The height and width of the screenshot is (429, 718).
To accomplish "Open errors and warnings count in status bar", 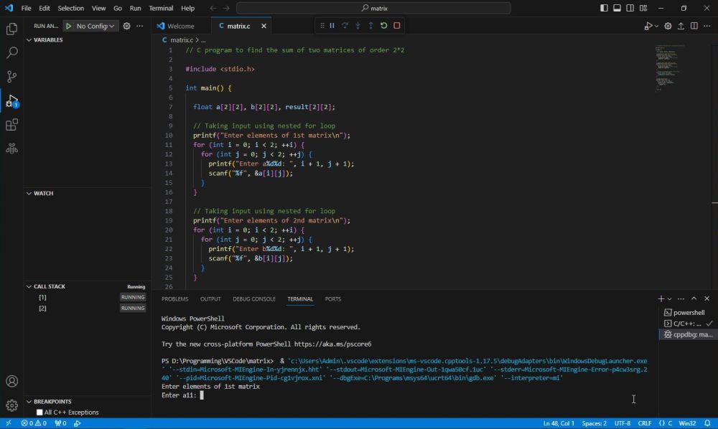I will [34, 423].
